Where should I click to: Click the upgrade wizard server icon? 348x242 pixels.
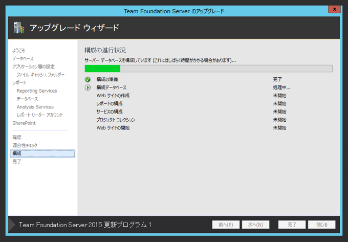click(19, 28)
